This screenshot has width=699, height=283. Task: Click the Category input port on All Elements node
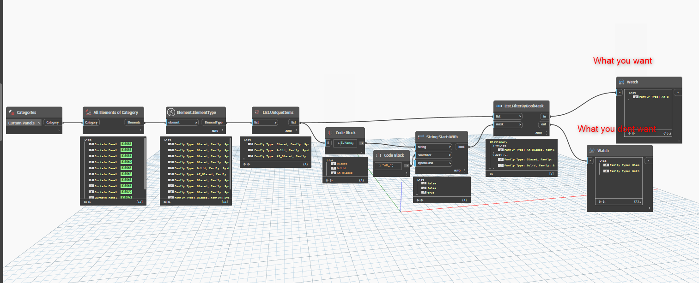(91, 123)
